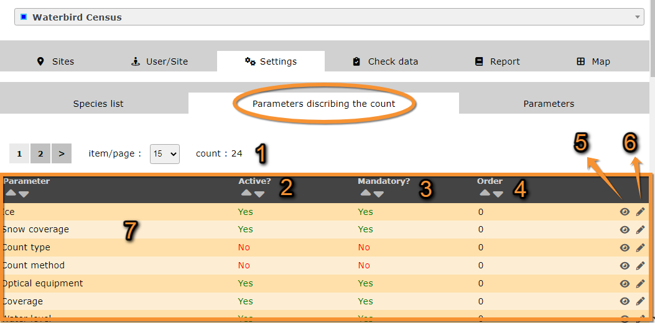This screenshot has height=323, width=655.
Task: Click the next page arrow button
Action: pyautogui.click(x=61, y=153)
